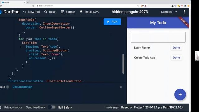Focus the todo text input field
199x112 pixels.
[158, 37]
